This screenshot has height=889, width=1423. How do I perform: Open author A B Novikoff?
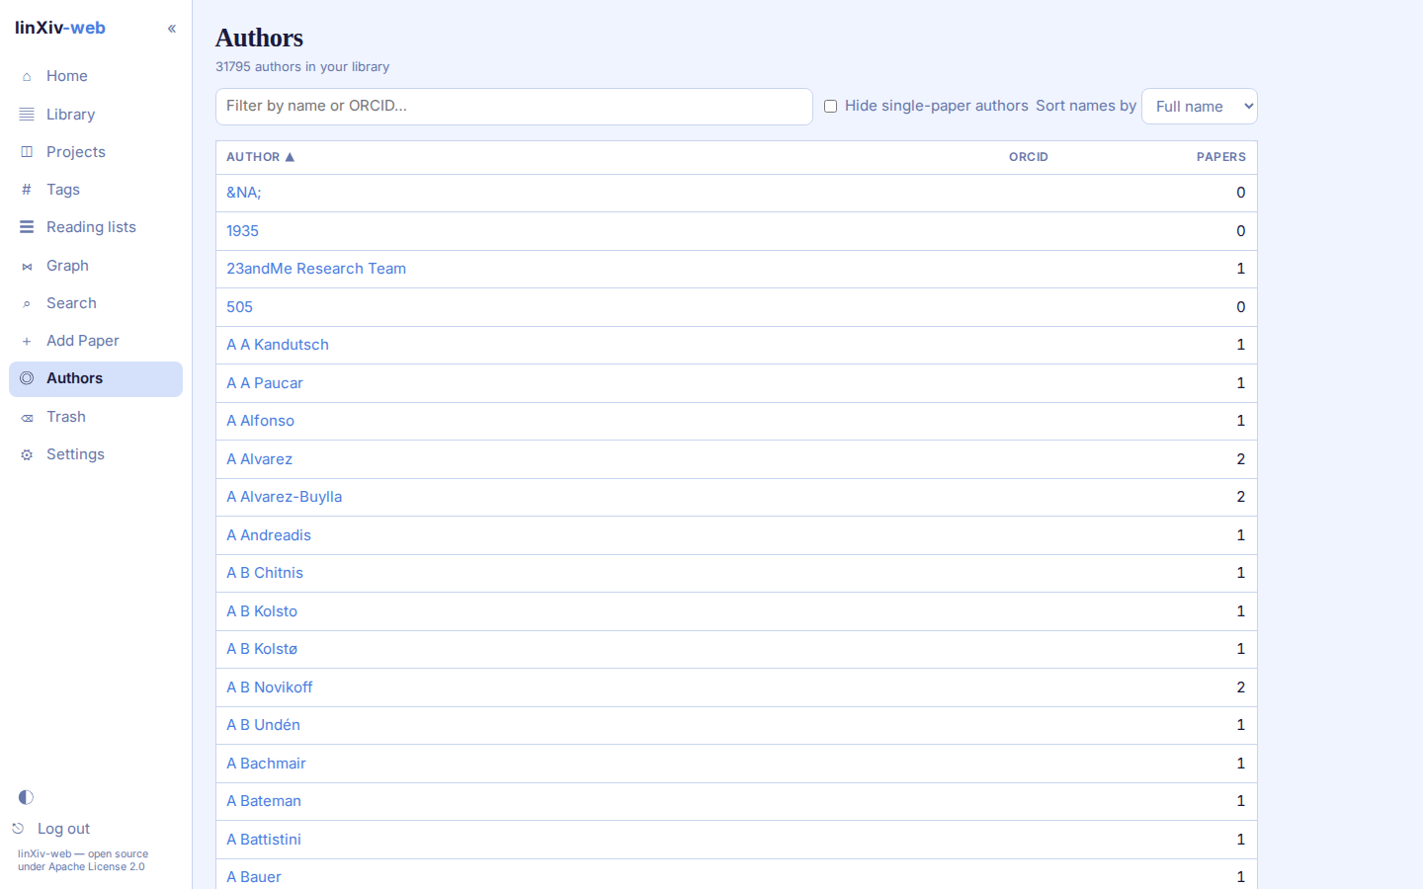(270, 687)
